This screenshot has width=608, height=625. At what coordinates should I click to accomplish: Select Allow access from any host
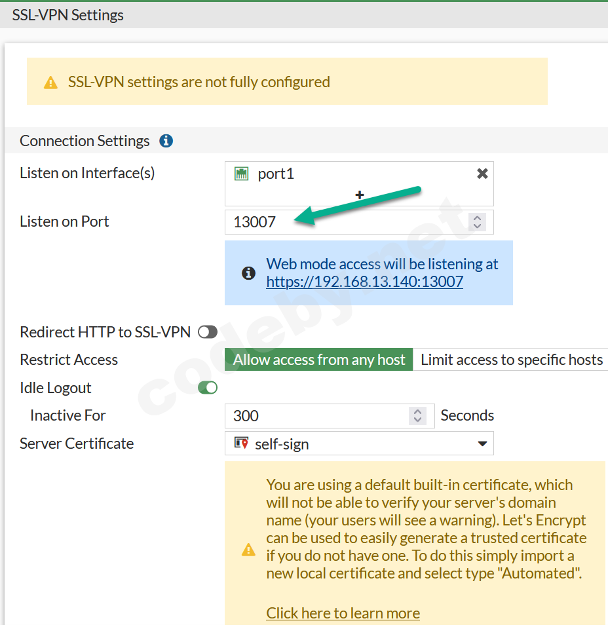click(x=318, y=359)
